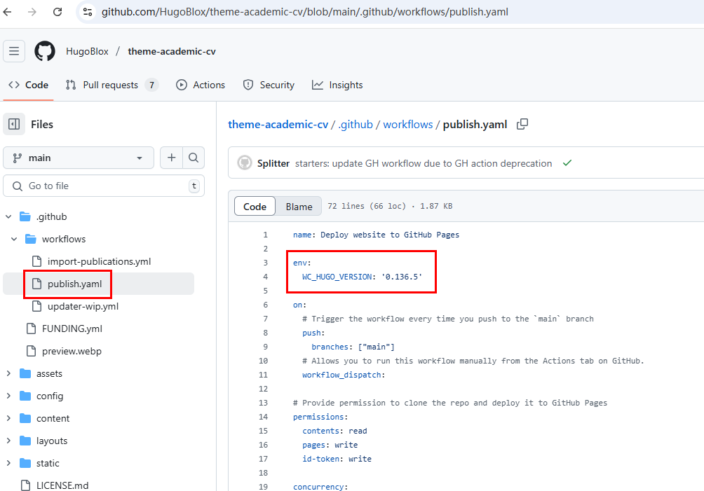Click line number 9 in code

[265, 347]
